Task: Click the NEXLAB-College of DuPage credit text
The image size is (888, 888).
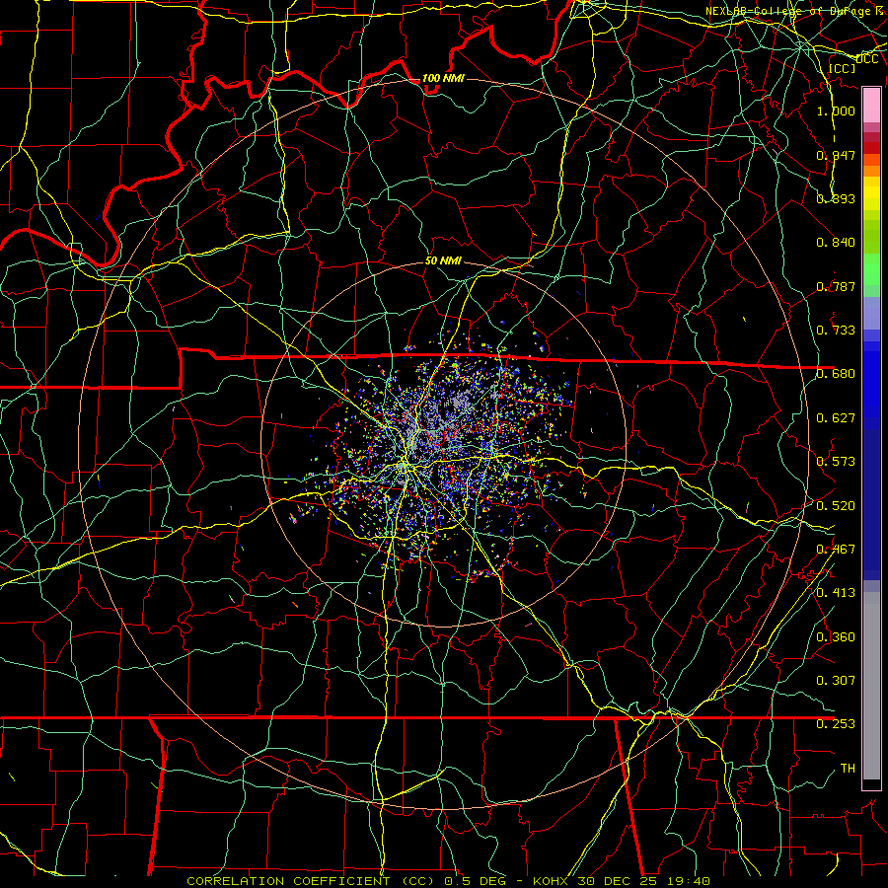Action: (795, 11)
